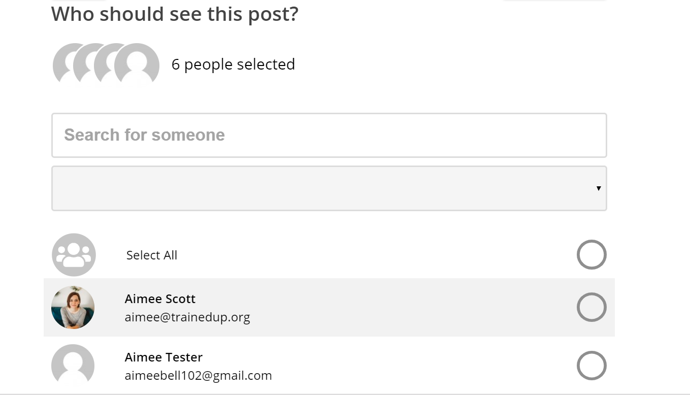This screenshot has width=690, height=395.
Task: Click the Aimee Tester name label
Action: pos(163,357)
